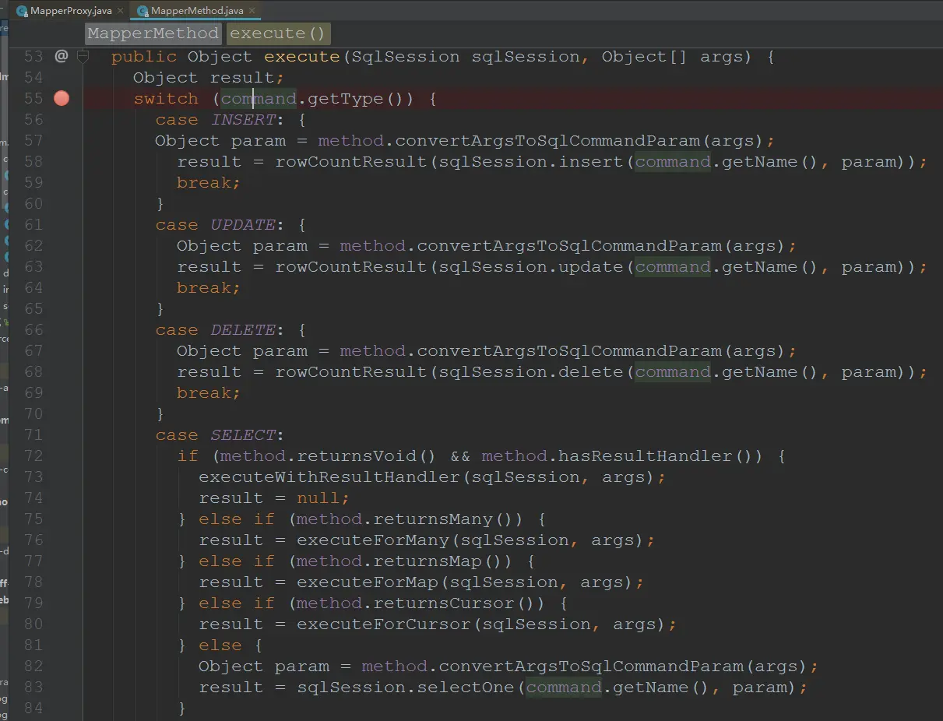Collapse the execute method fold marker
The image size is (943, 721).
83,56
